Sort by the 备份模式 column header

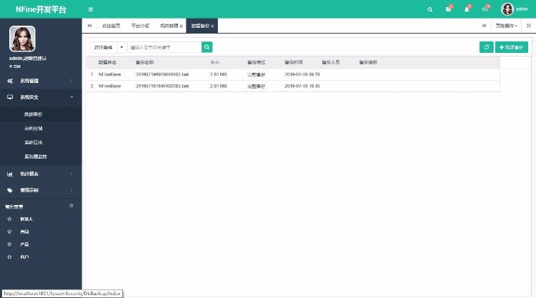(x=257, y=63)
